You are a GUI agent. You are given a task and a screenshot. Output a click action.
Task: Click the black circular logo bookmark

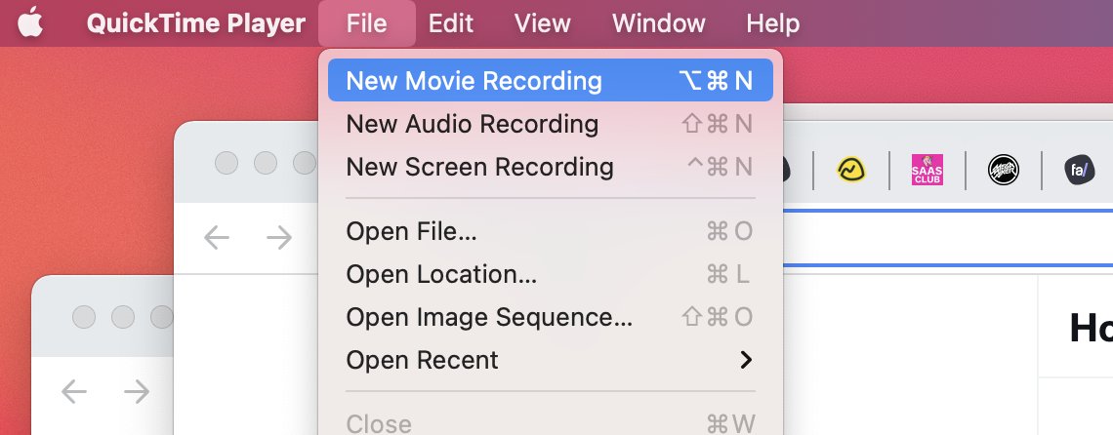coord(1003,170)
